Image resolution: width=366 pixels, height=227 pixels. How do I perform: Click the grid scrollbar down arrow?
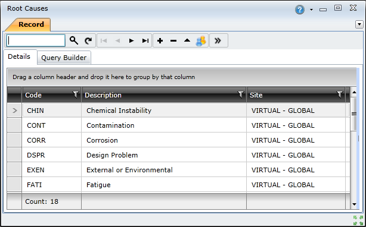[x=354, y=204]
